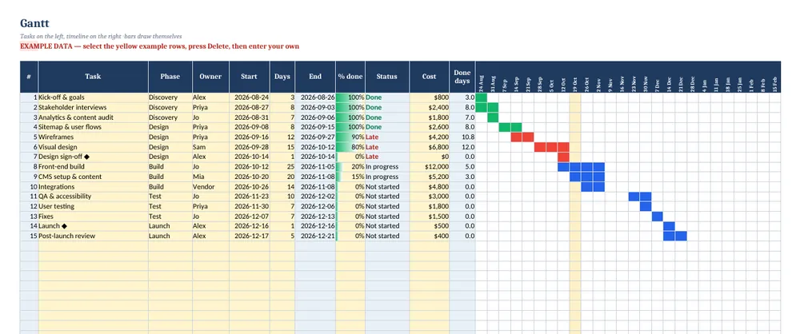Select the Fixes task cell
The height and width of the screenshot is (334, 800).
coord(93,217)
